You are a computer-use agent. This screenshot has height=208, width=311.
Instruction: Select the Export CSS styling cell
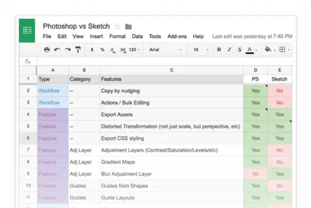click(172, 138)
